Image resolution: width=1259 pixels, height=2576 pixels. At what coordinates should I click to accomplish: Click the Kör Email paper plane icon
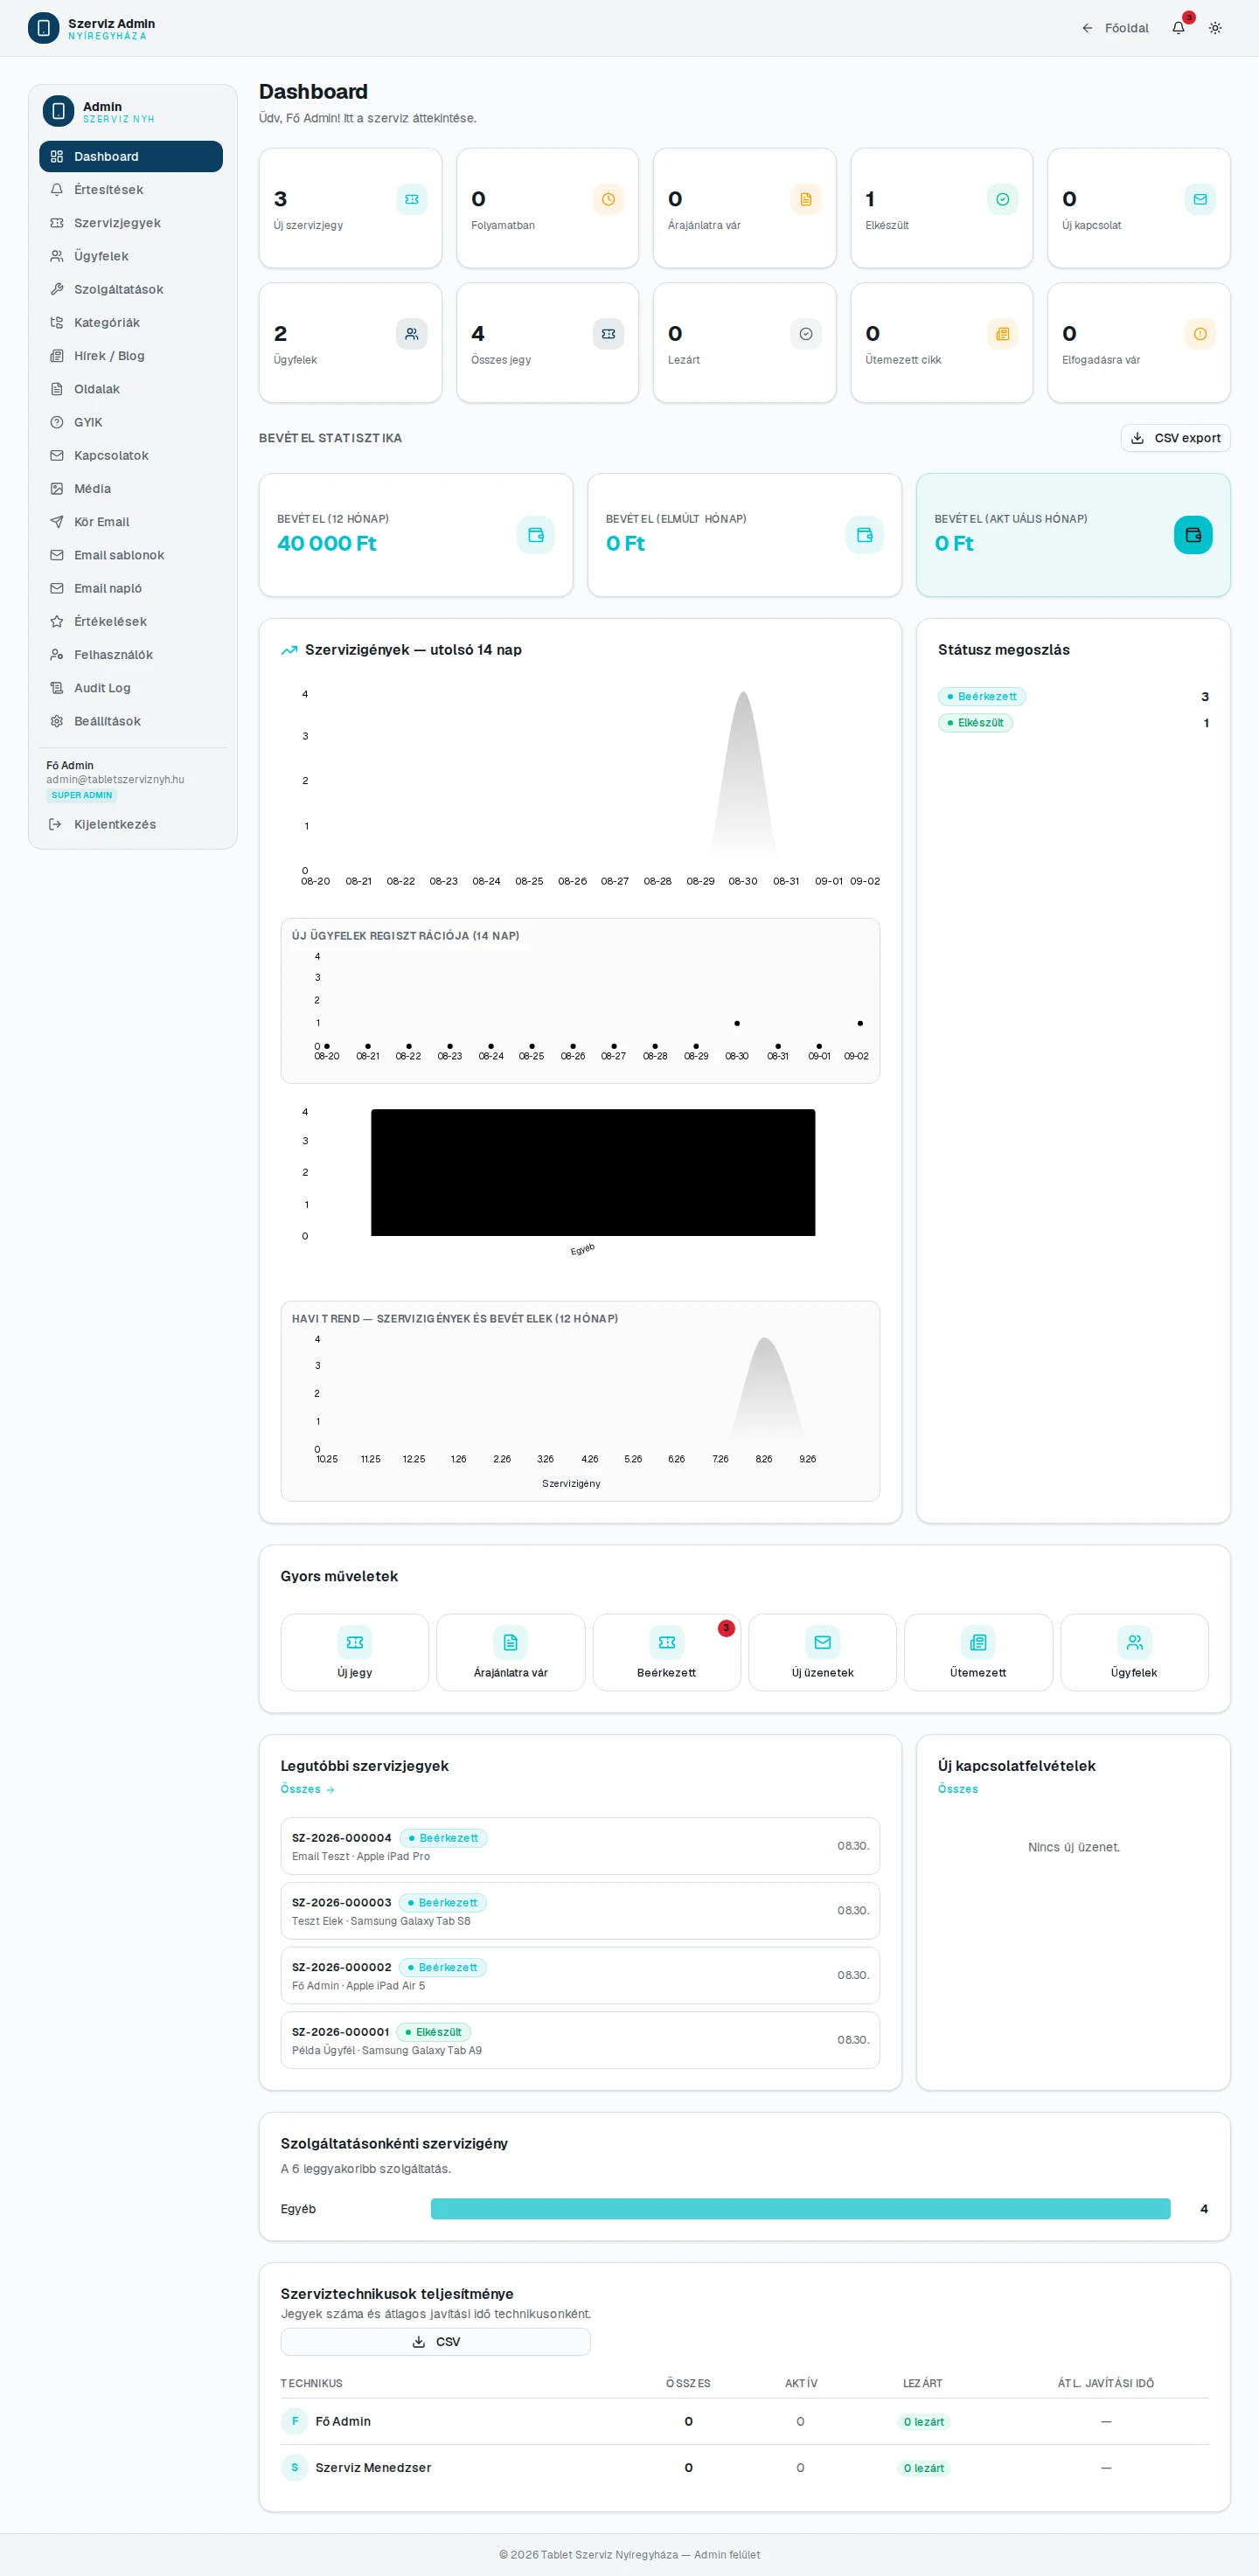(57, 522)
